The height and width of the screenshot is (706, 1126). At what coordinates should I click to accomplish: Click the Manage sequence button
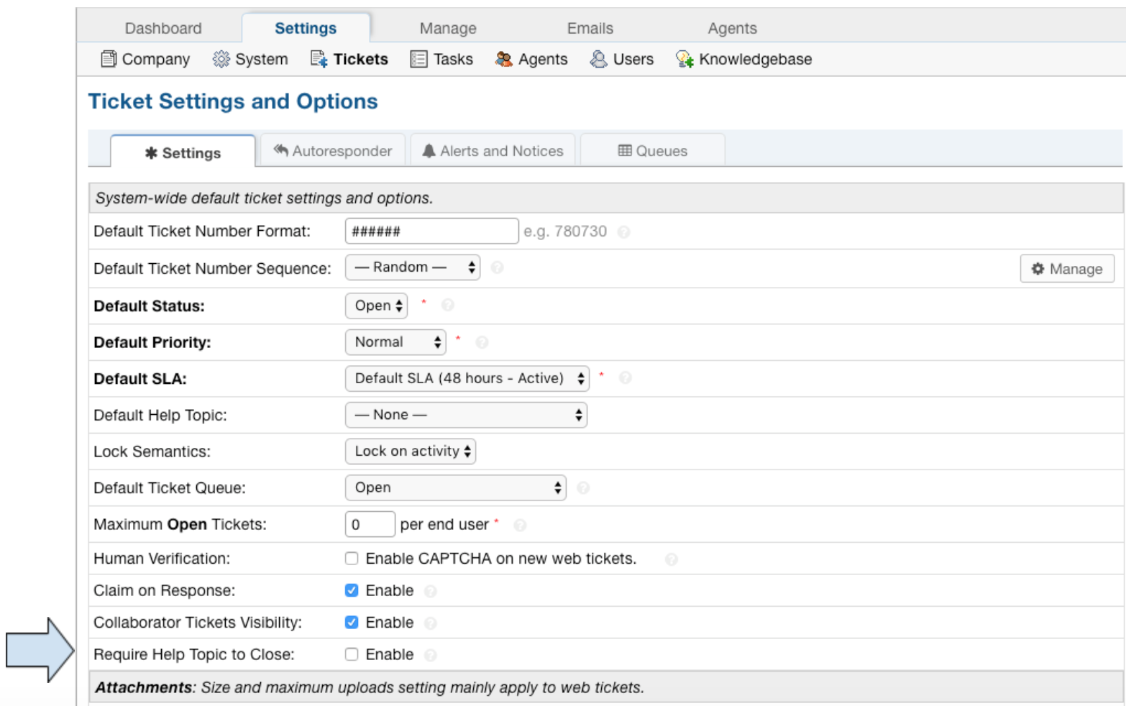[1067, 269]
